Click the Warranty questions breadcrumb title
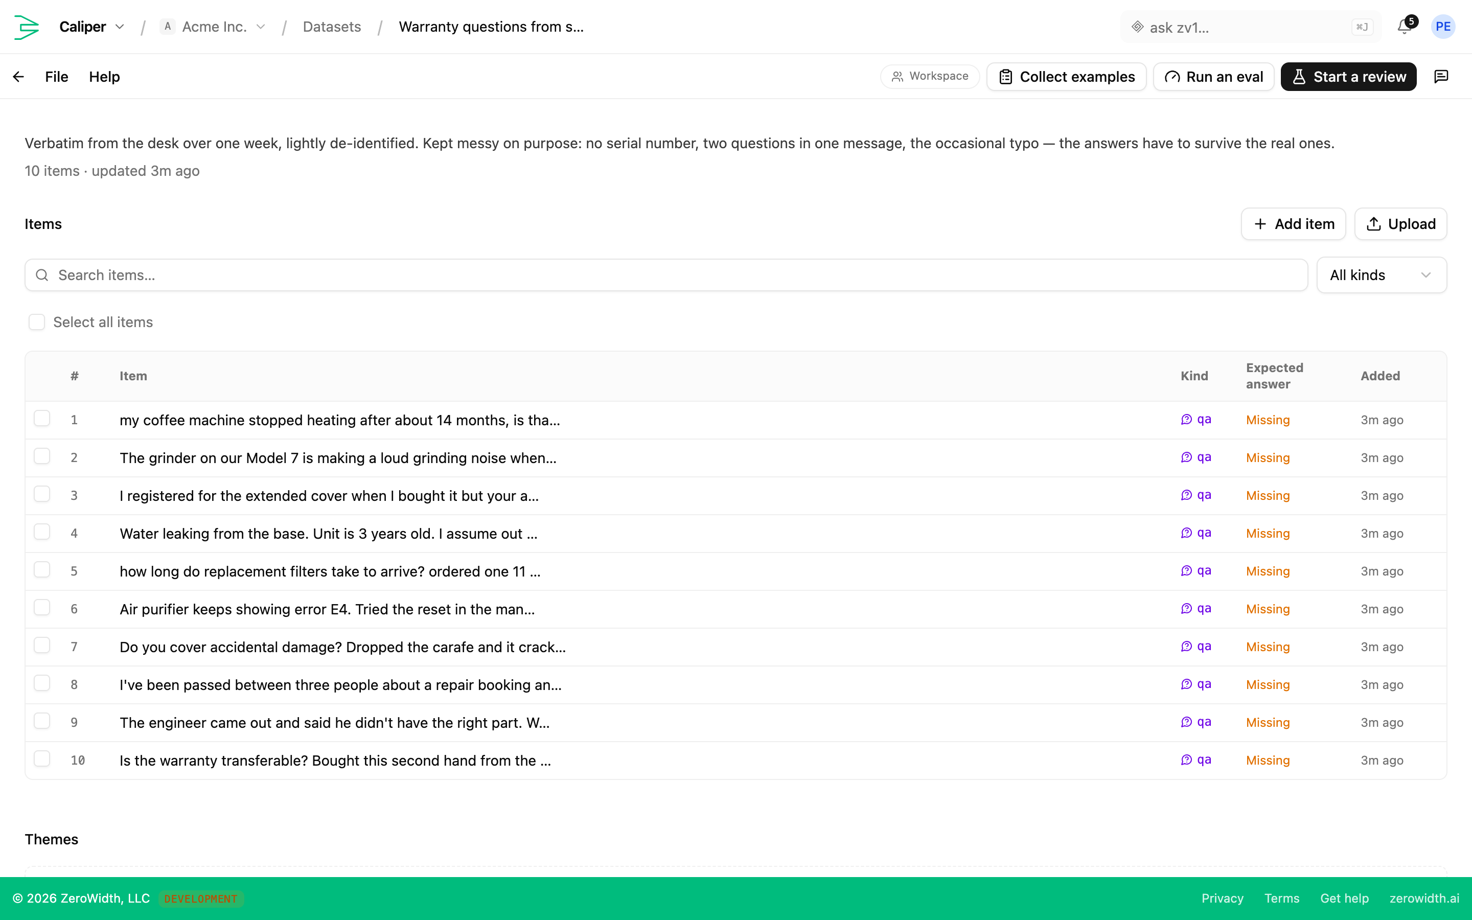Image resolution: width=1472 pixels, height=920 pixels. (x=492, y=27)
